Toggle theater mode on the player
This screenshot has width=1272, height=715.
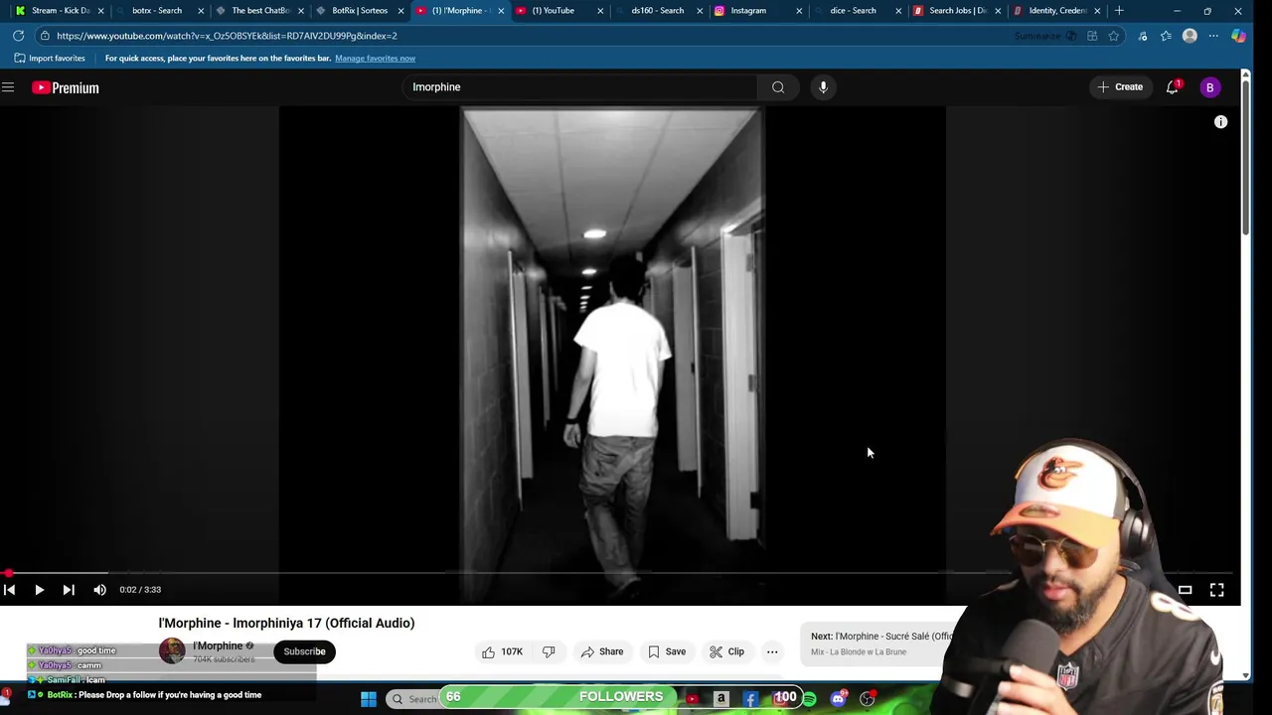click(1185, 590)
